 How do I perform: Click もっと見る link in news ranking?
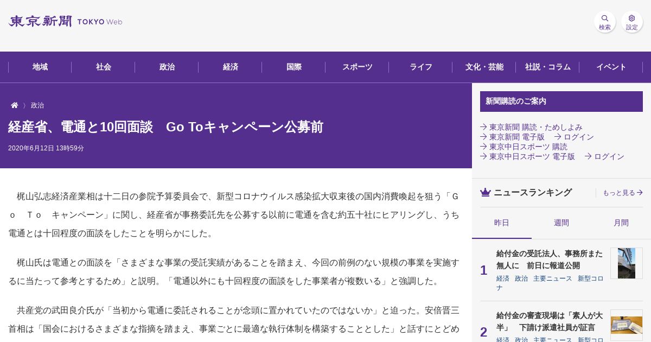tap(623, 193)
